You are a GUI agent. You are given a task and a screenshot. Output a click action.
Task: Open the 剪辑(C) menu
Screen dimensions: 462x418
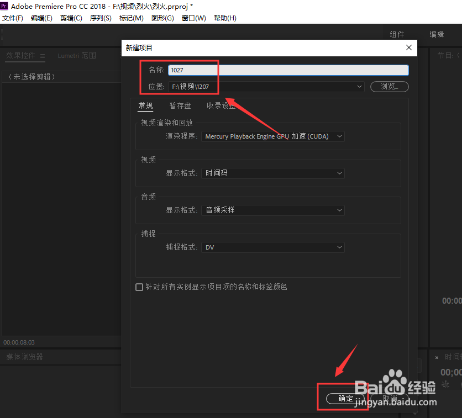point(71,18)
